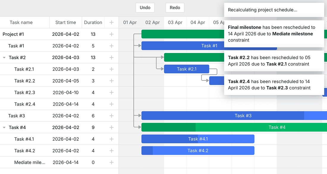Click plus icon in Task #4.2 row
This screenshot has width=327, height=174.
[111, 151]
